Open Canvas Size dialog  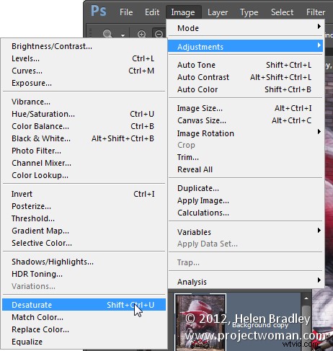(x=245, y=120)
